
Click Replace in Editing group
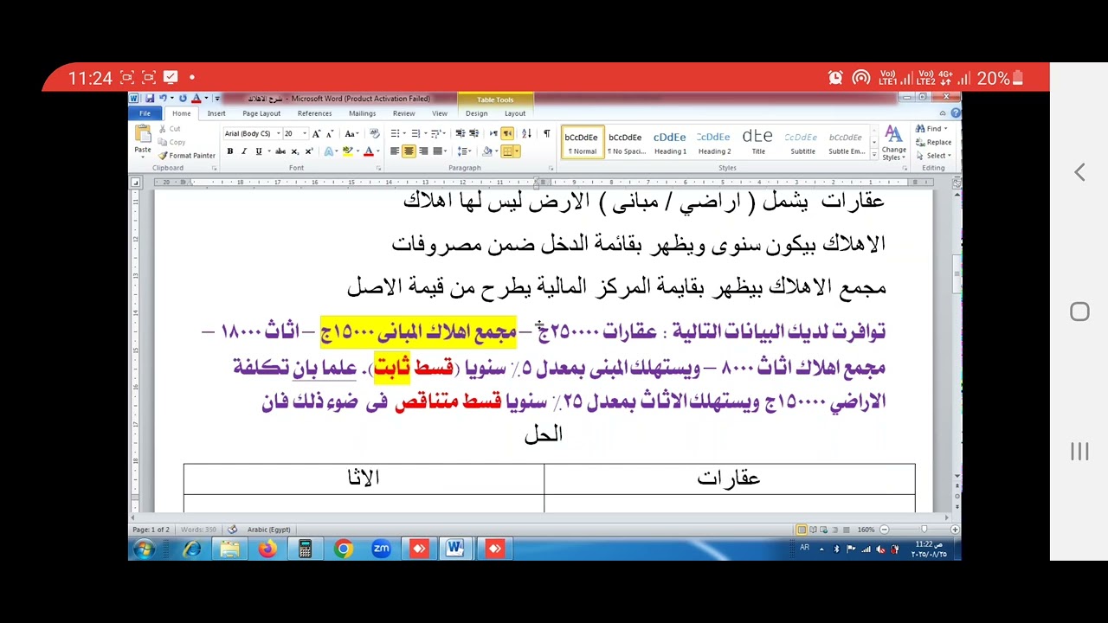[933, 142]
